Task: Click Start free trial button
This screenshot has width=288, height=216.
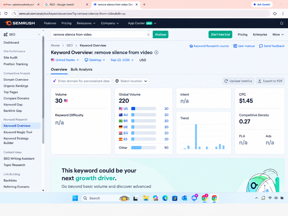Action: 220,35
